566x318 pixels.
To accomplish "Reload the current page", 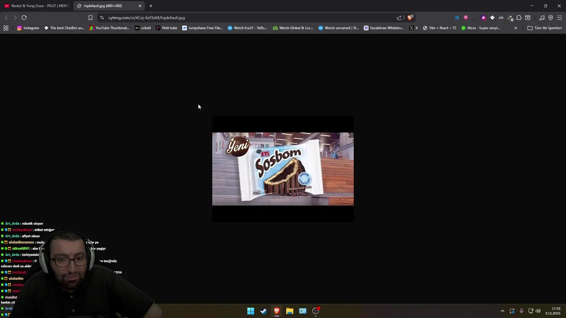I will pyautogui.click(x=24, y=18).
